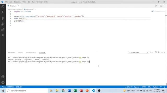Viewport: 167px width, 93px height.
Task: Change the Python language mode
Action: point(156,87)
